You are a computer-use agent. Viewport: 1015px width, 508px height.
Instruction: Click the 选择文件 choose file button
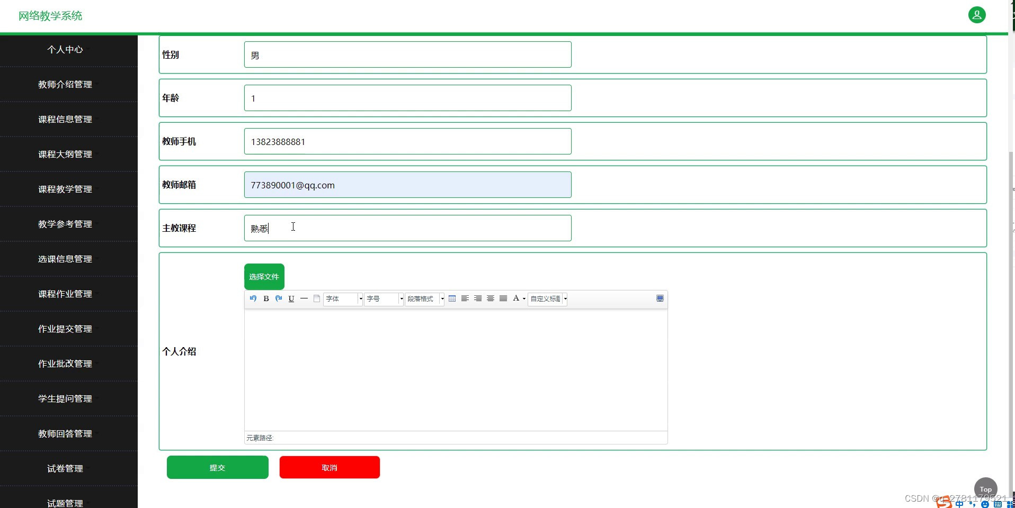[x=264, y=277]
